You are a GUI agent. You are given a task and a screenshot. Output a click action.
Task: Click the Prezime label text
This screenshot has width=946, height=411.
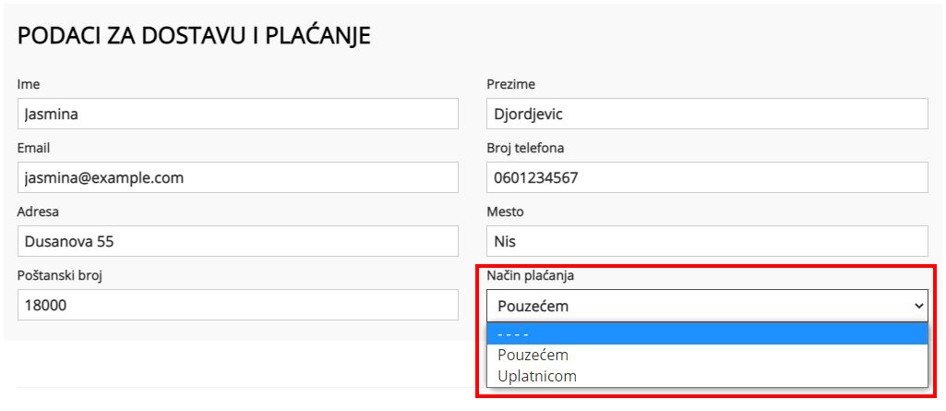click(510, 85)
